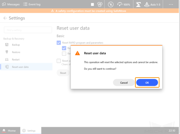Open the Event log list icon

pyautogui.click(x=25, y=4)
